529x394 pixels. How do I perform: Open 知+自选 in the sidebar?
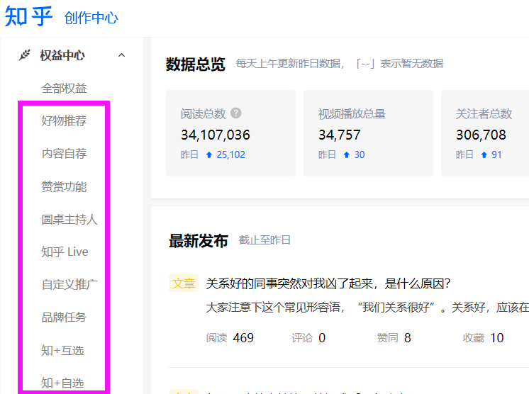pyautogui.click(x=62, y=383)
